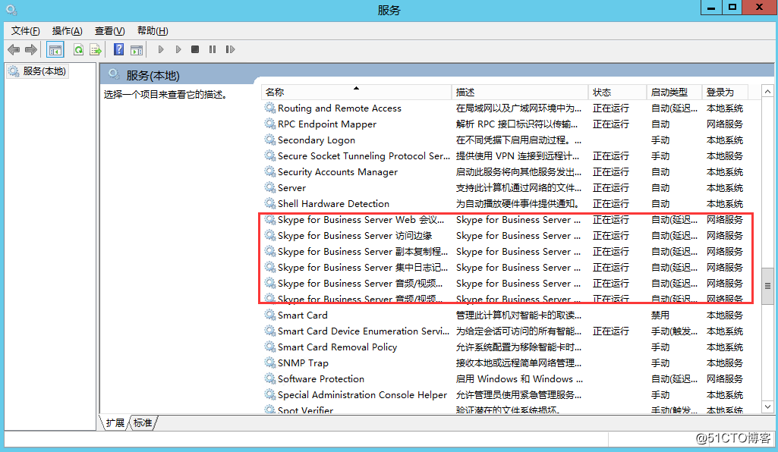Sort by the 启动类型 column header
The image size is (778, 452).
coord(674,93)
